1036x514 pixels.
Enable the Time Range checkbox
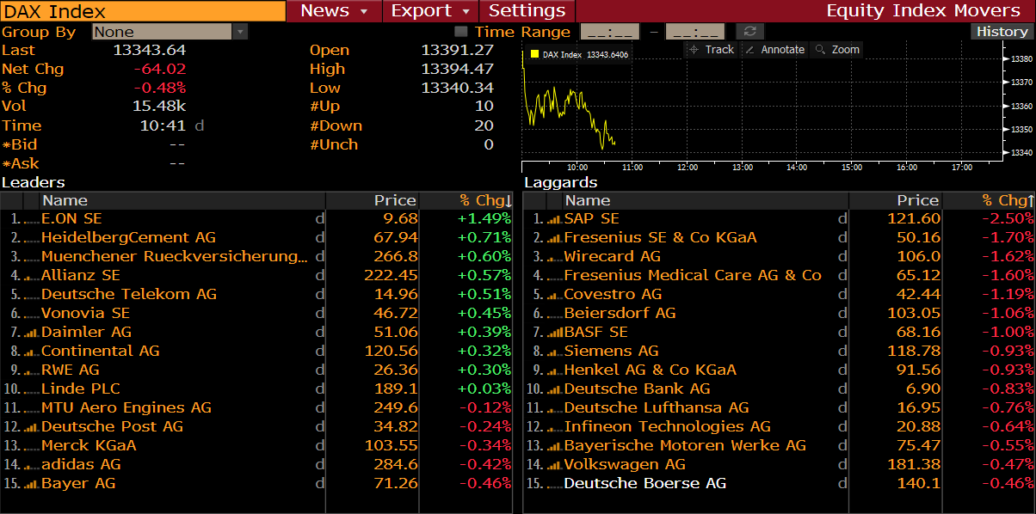point(461,32)
